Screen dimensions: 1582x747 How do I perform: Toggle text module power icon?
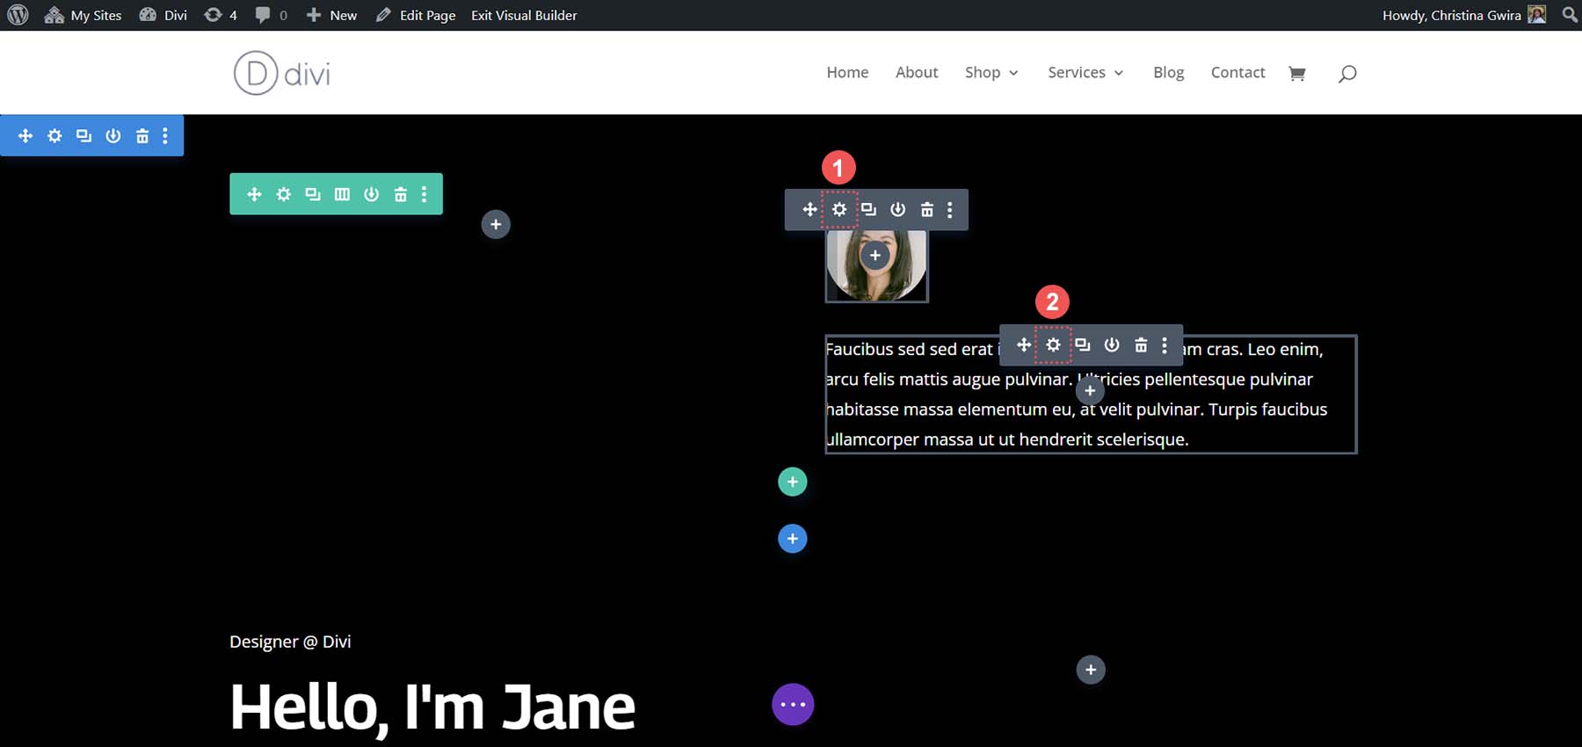(1112, 345)
